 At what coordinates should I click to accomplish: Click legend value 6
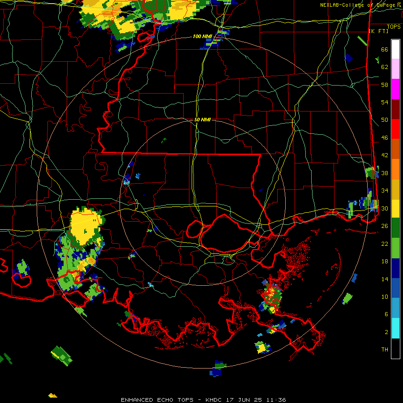[386, 314]
